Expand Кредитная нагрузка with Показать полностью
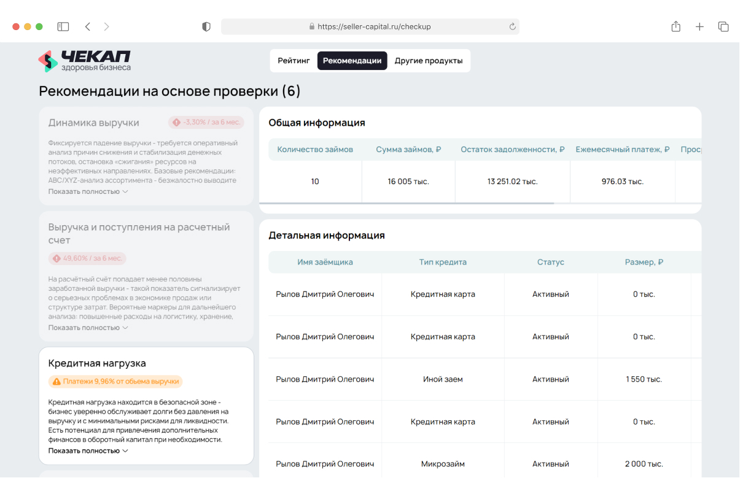 [88, 450]
